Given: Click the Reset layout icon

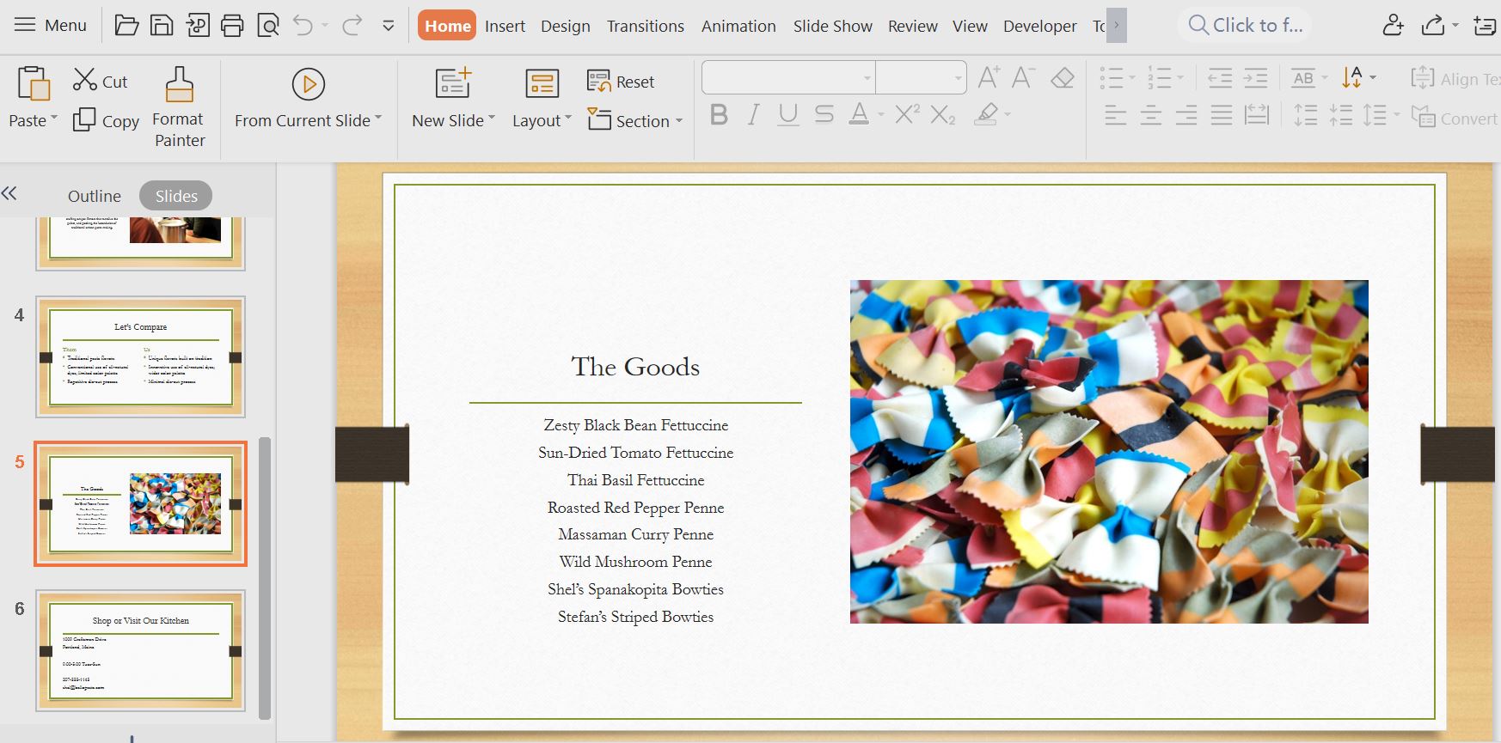Looking at the screenshot, I should pos(598,82).
